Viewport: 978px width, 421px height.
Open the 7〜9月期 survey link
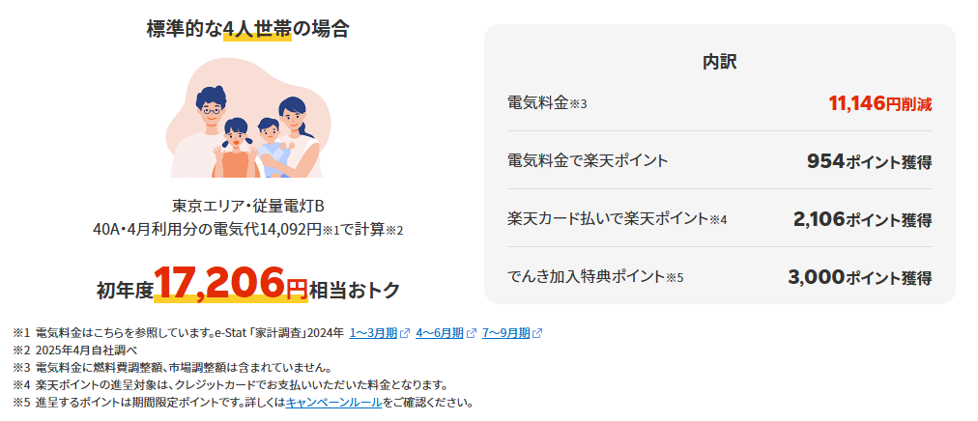[x=505, y=333]
